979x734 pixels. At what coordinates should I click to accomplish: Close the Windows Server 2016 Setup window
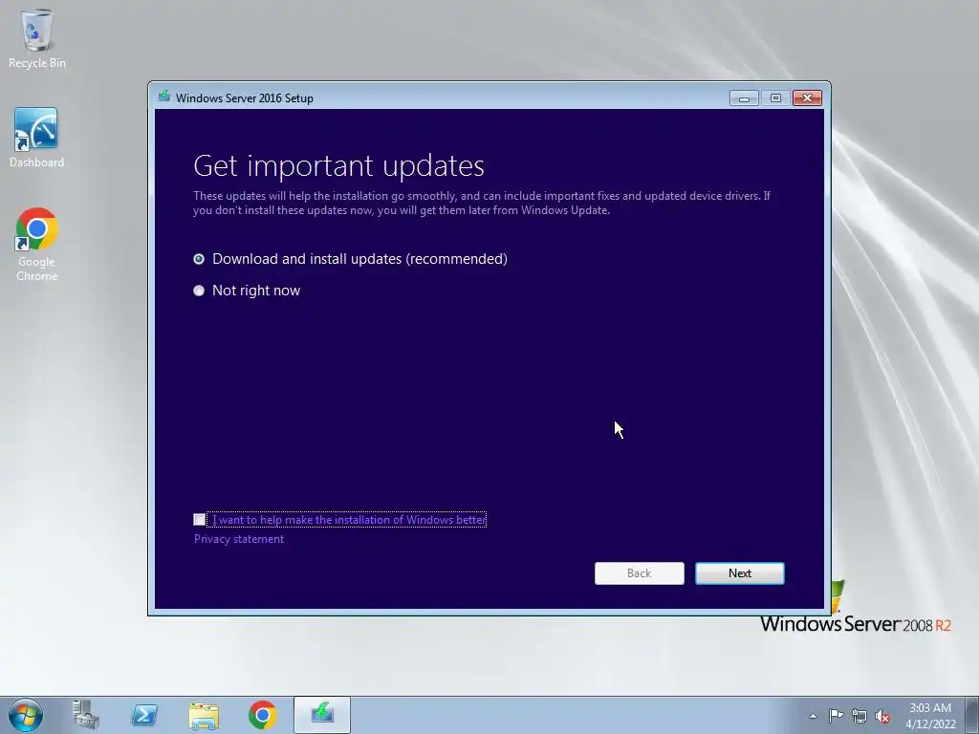coord(807,98)
